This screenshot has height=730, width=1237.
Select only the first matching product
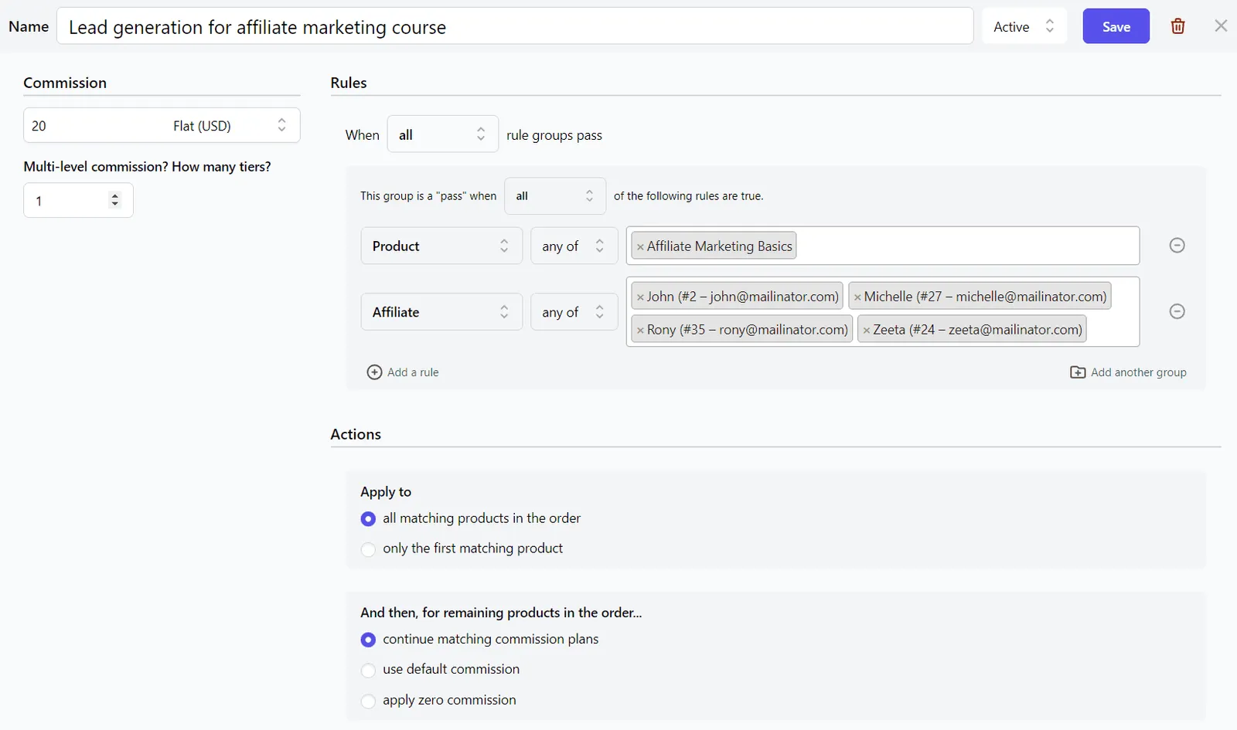(368, 549)
